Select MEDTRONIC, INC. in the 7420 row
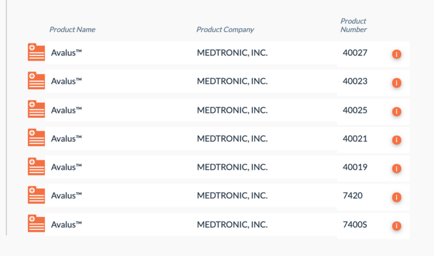The width and height of the screenshot is (434, 256). [x=232, y=196]
